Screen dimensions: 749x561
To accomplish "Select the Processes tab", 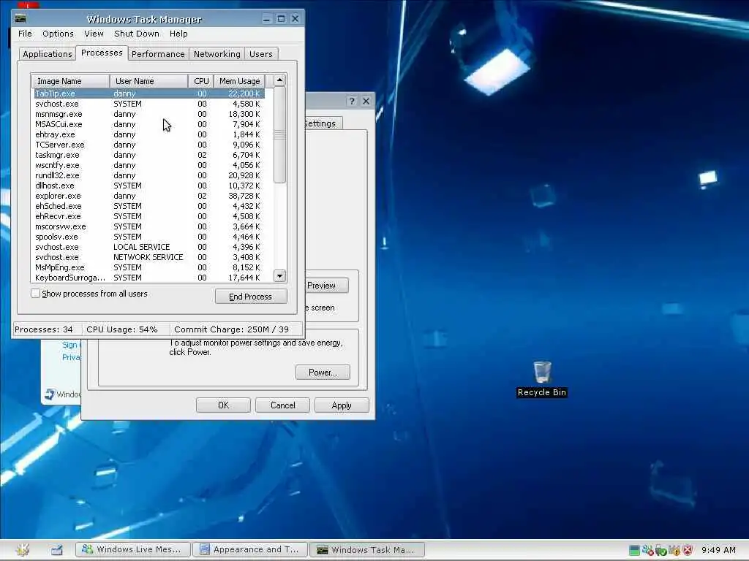I will pyautogui.click(x=102, y=53).
